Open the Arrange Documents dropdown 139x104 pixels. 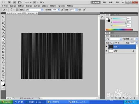35,2
